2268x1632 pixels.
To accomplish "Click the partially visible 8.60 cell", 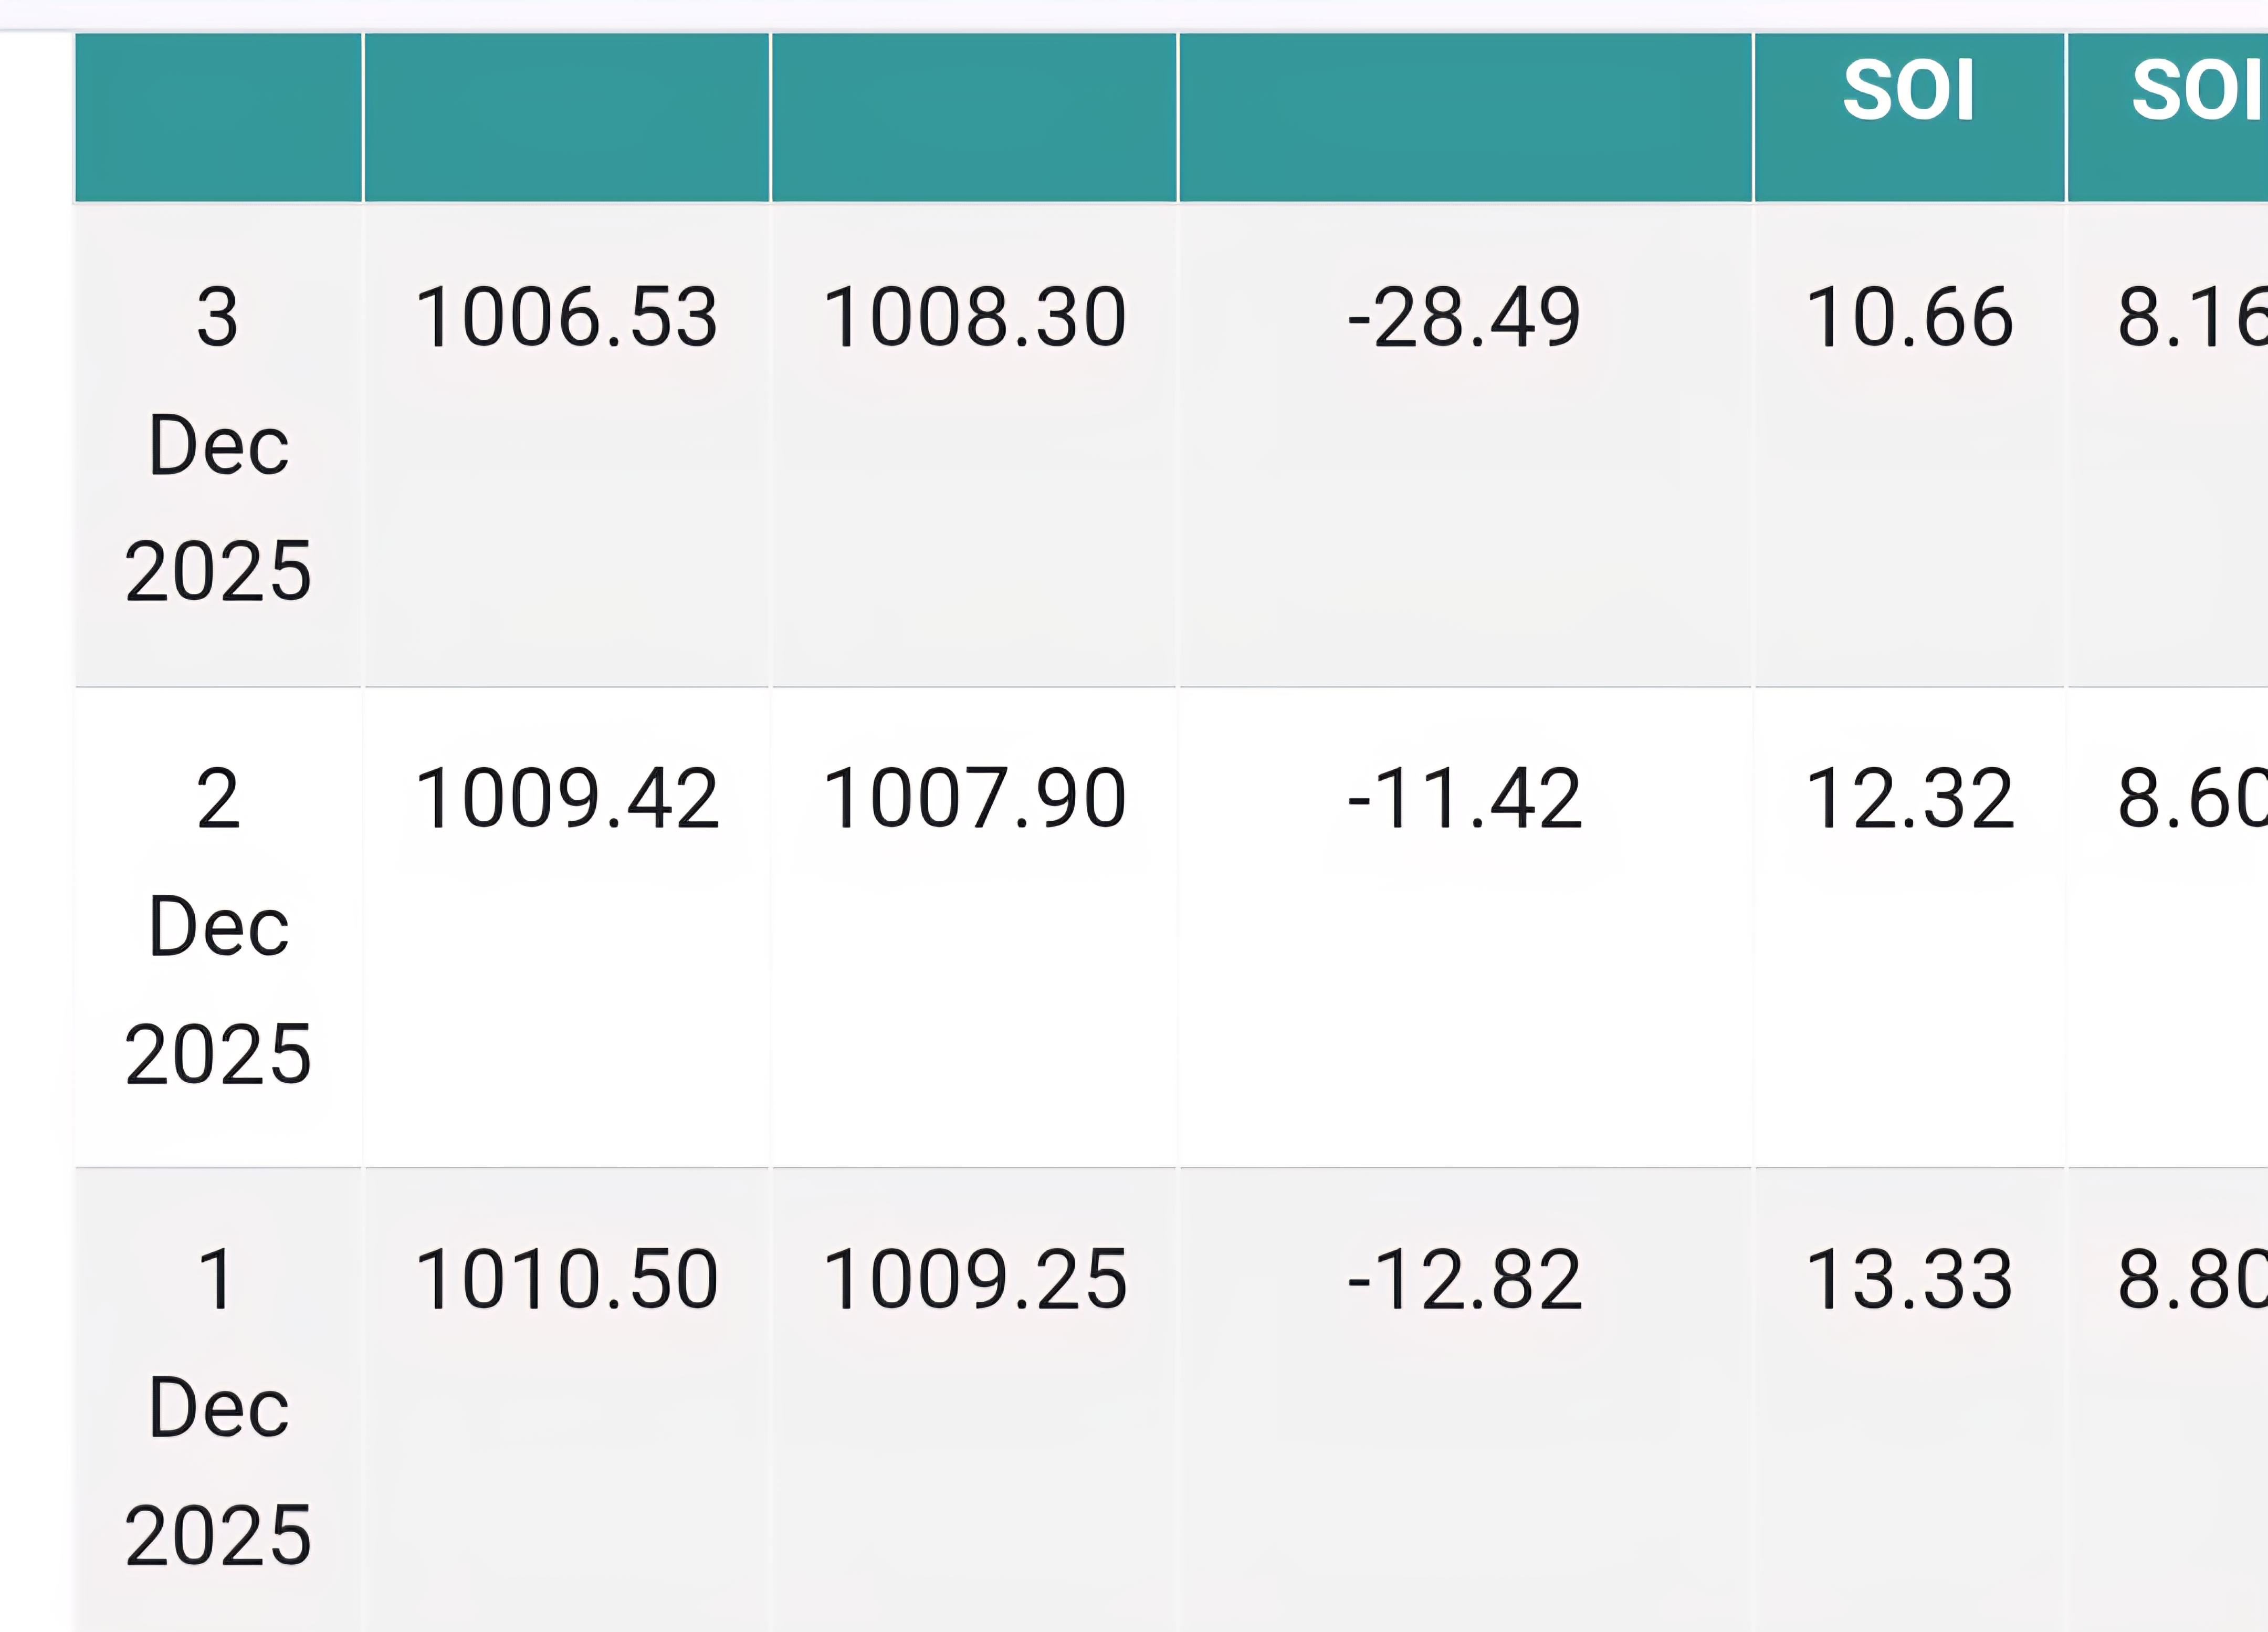I will pos(2190,799).
